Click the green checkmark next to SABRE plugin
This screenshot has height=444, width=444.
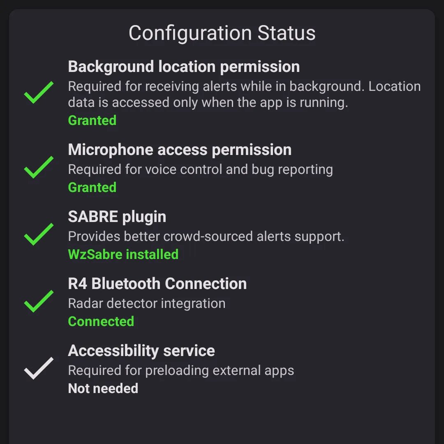pos(39,234)
